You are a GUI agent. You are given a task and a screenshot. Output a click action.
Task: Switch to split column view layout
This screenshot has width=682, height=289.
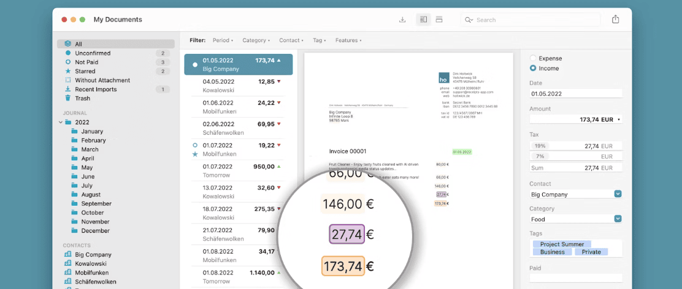(424, 20)
